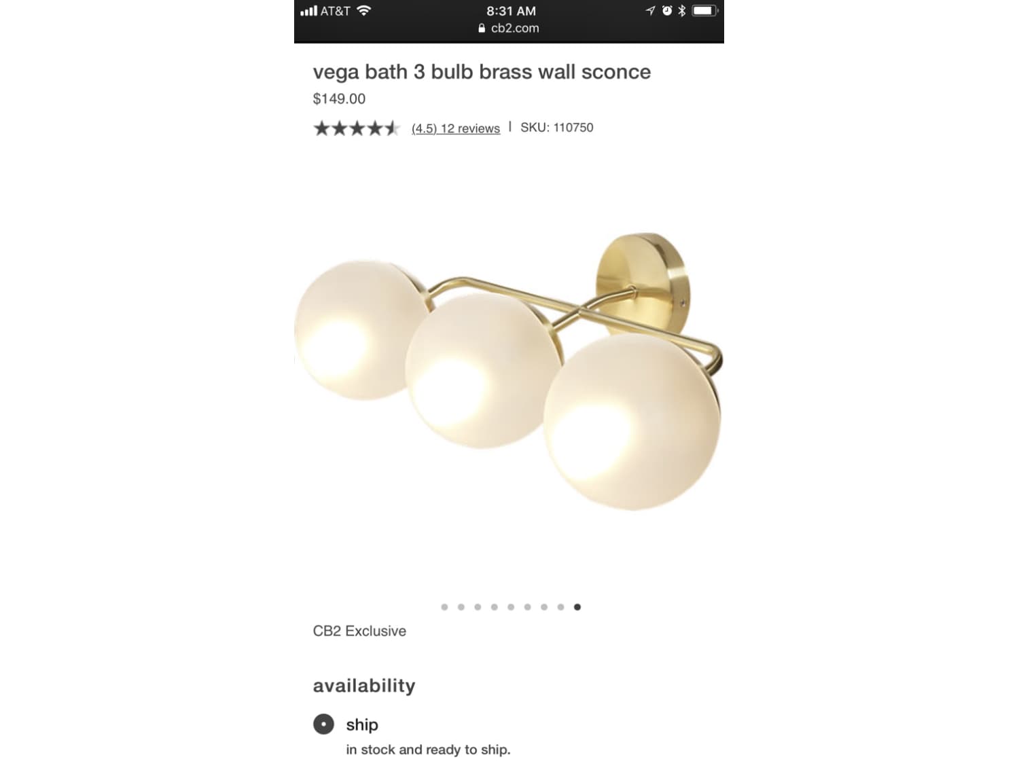
Task: Tap the brass wall sconce product image
Action: (x=509, y=371)
